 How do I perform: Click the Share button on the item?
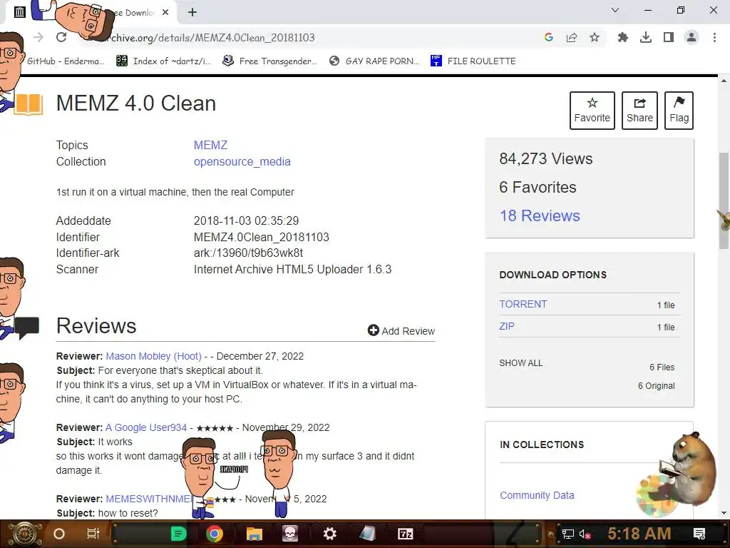pos(639,111)
